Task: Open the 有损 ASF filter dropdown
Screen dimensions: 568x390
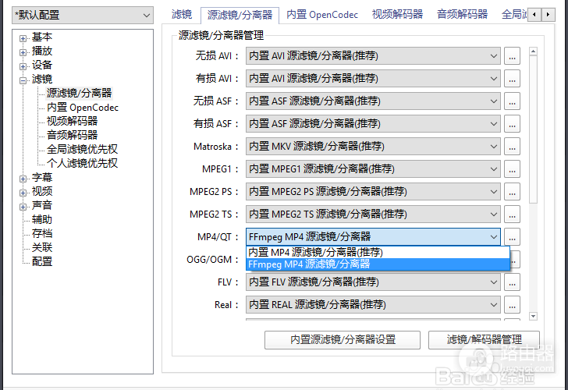Action: tap(373, 124)
